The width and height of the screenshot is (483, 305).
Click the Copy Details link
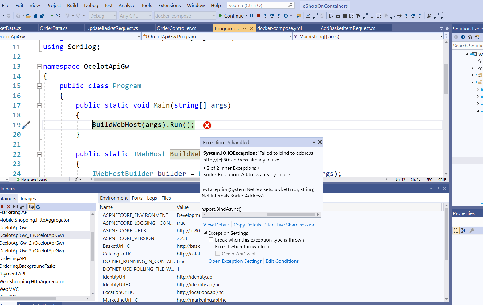247,225
